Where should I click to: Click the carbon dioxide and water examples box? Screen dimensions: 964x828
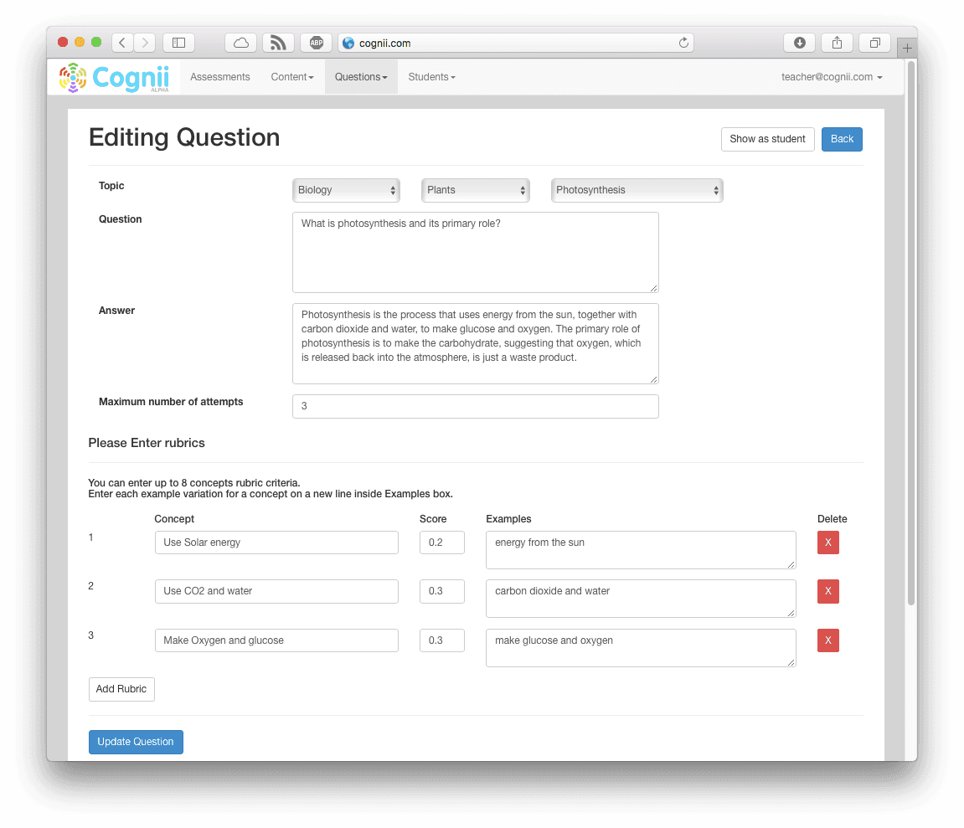641,598
